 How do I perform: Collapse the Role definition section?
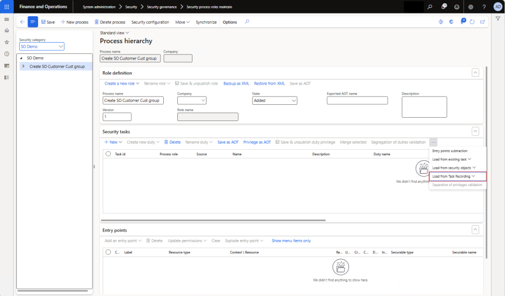(475, 73)
